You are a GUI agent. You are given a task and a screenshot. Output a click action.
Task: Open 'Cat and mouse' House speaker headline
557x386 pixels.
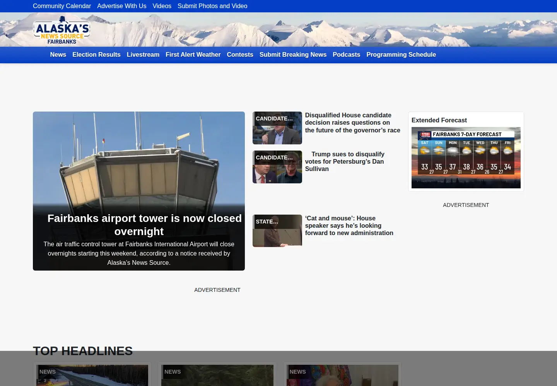[349, 225]
